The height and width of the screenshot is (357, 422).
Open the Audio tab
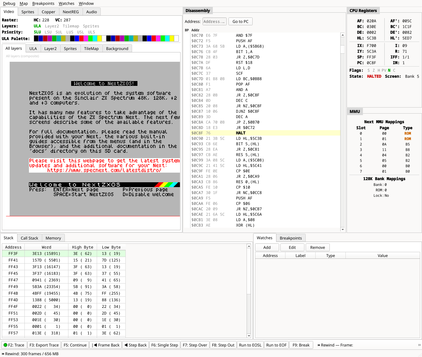92,12
